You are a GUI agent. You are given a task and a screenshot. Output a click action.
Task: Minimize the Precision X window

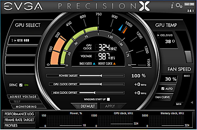click(187, 4)
